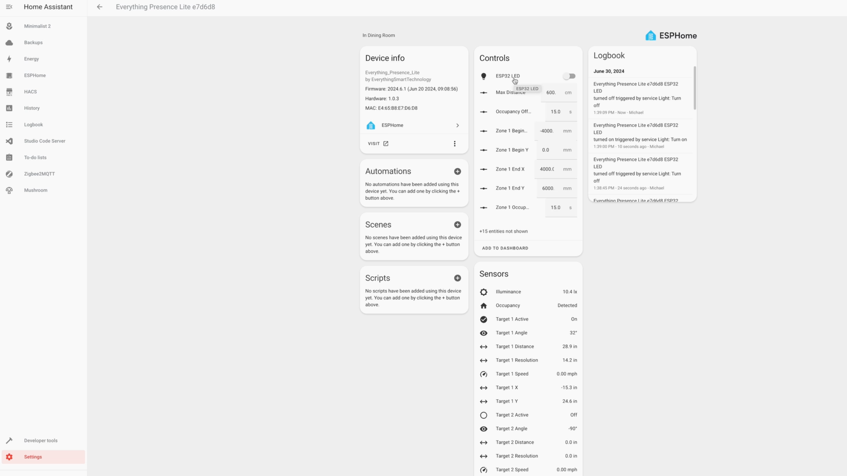Click the ESP32 LED lightbulb icon
The height and width of the screenshot is (476, 847).
coord(483,76)
